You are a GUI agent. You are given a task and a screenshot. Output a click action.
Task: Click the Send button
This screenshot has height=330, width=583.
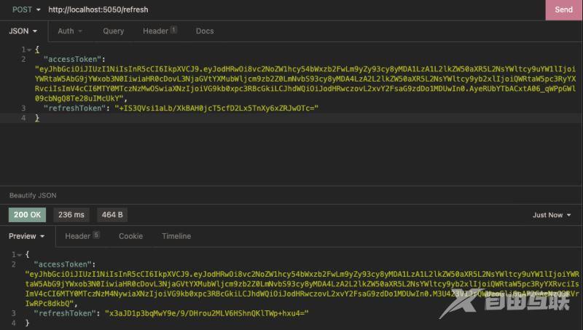tap(563, 9)
